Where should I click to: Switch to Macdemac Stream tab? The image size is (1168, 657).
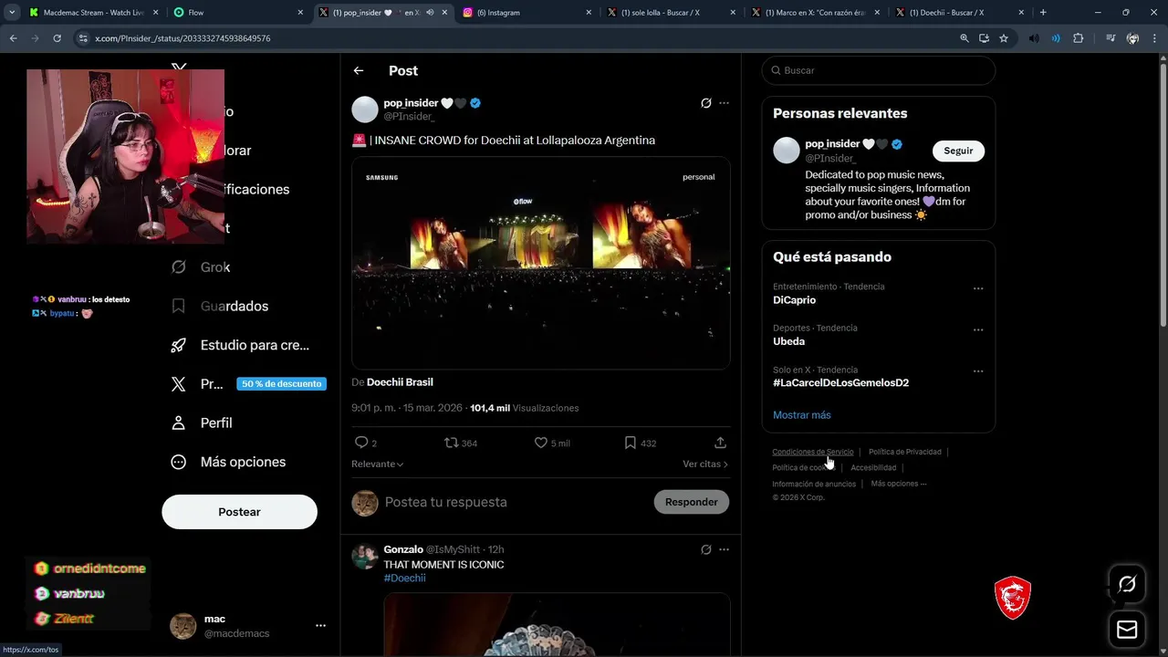point(92,13)
